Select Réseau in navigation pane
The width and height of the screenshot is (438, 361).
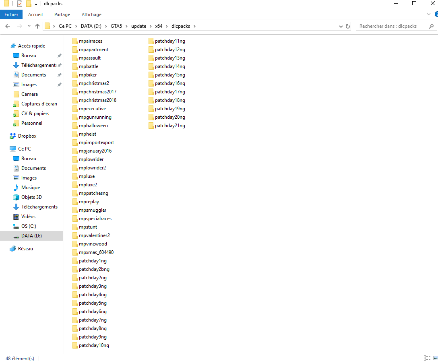(25, 249)
